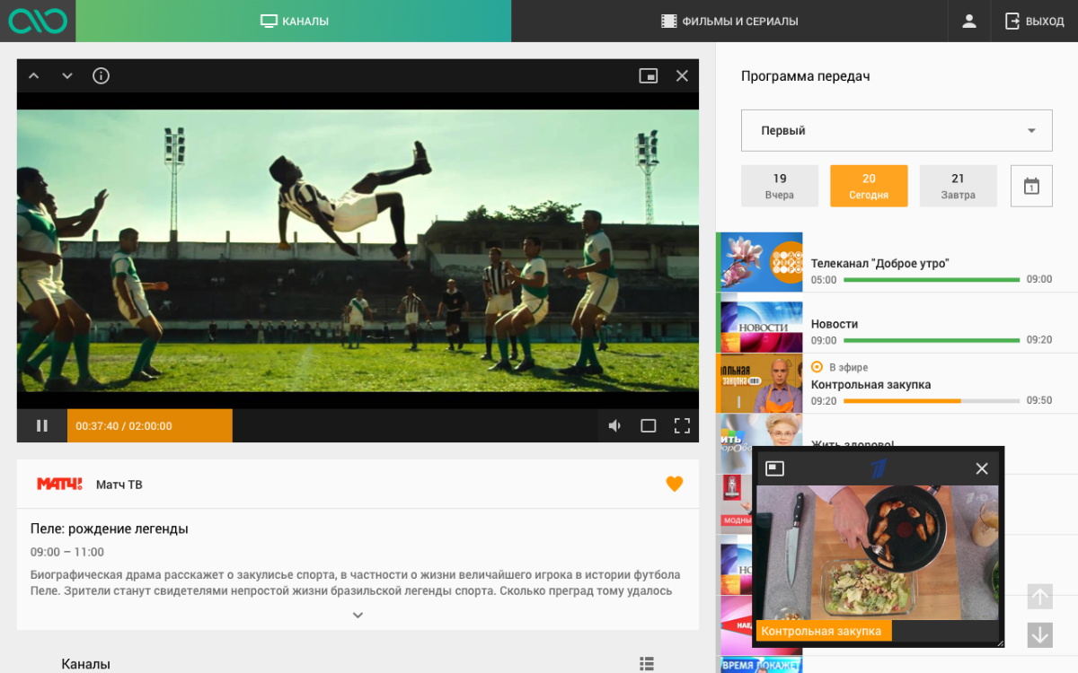Close the main video player

682,76
